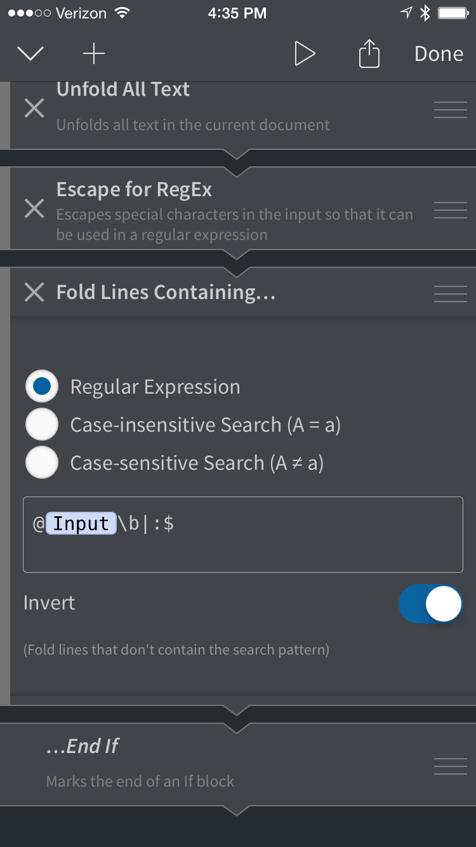This screenshot has width=476, height=847.
Task: Remove the Unfold All Text action
Action: 34,109
